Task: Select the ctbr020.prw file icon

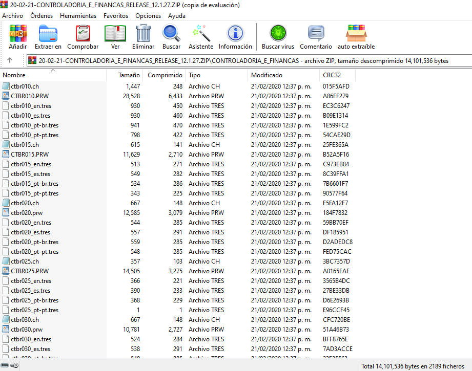Action: click(6, 212)
